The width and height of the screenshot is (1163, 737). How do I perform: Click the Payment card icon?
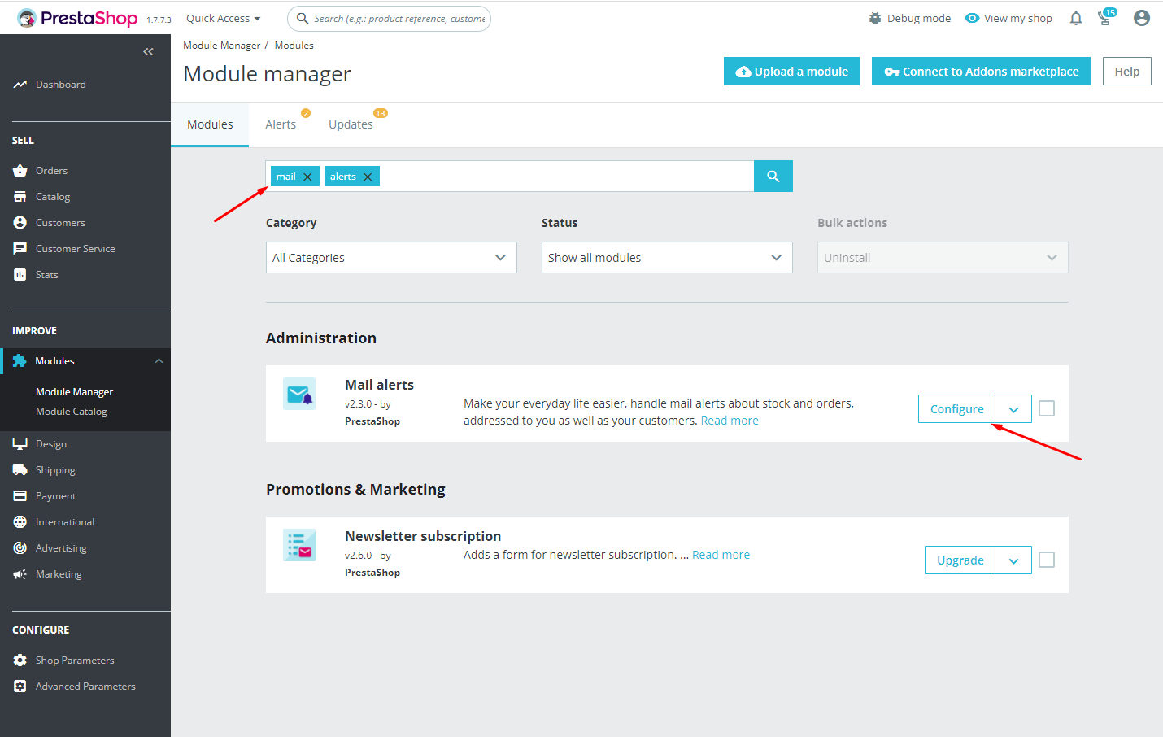tap(20, 496)
